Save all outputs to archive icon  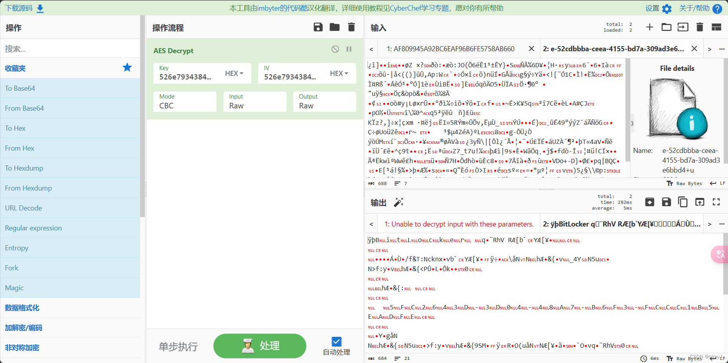pos(650,202)
